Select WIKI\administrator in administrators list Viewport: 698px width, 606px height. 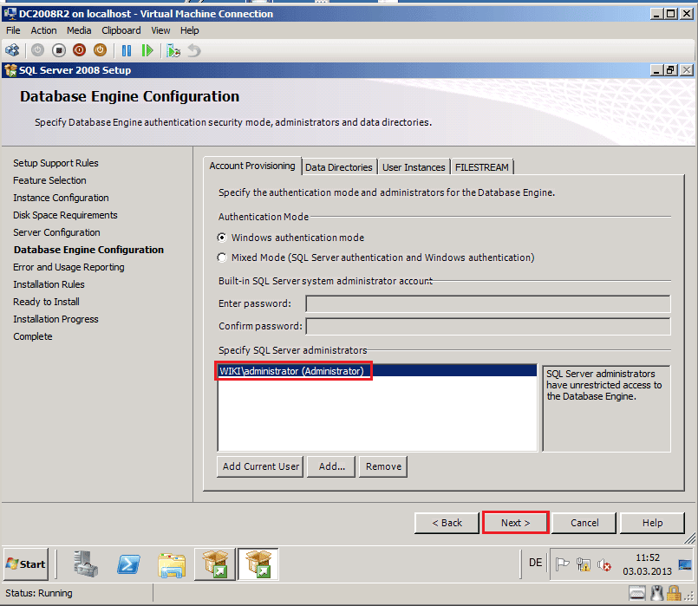pyautogui.click(x=377, y=371)
